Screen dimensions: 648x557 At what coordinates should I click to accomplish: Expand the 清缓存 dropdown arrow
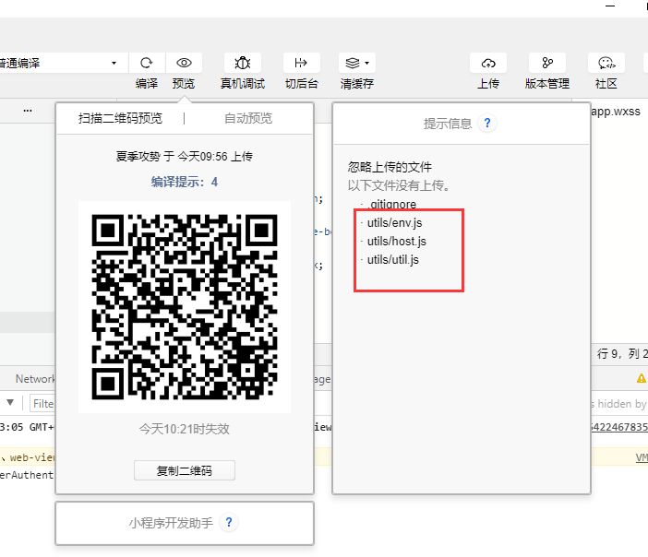367,64
